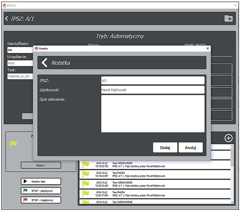The image size is (241, 211).
Task: Click the flag icon of 12:45:17 PAUZA entry
Action: pyautogui.click(x=85, y=194)
